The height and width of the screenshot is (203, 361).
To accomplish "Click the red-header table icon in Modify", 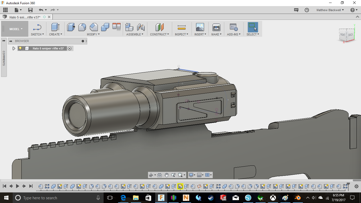I will tap(117, 27).
